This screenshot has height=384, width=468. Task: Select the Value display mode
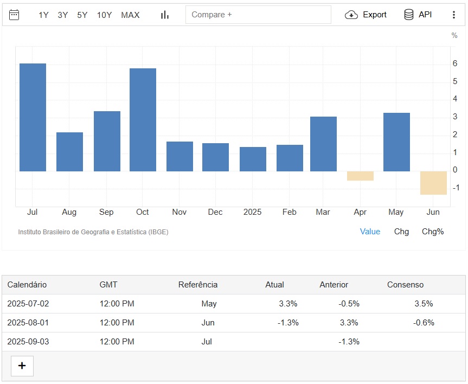370,232
